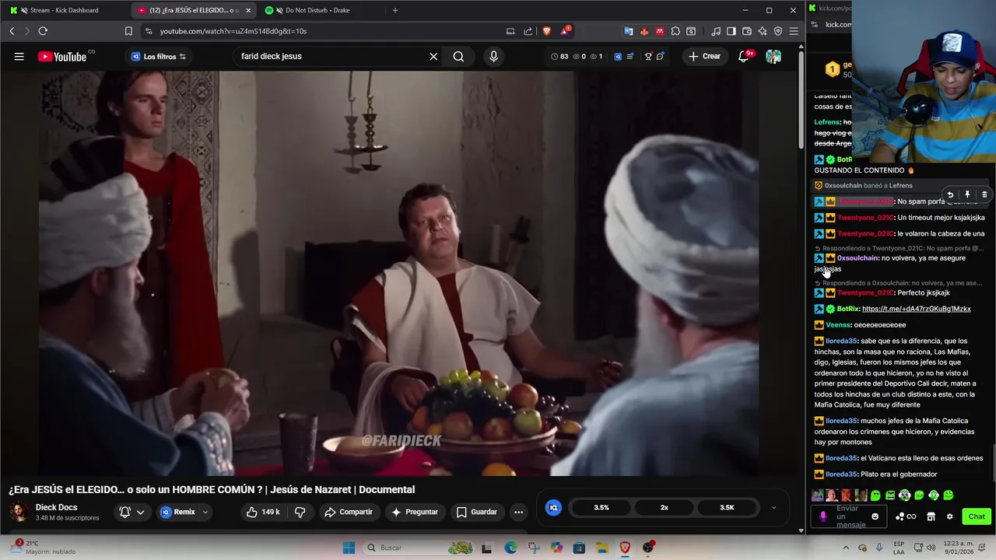
Task: Reload the page in Brave
Action: point(43,31)
